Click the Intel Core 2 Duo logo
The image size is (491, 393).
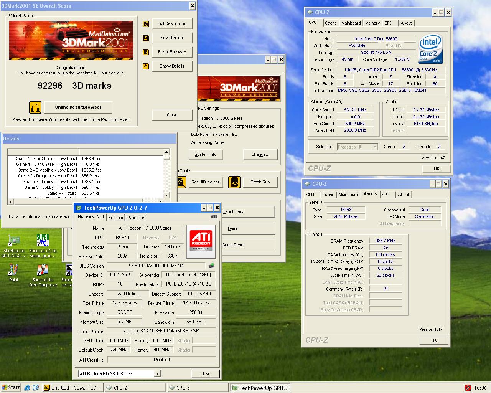click(x=431, y=49)
